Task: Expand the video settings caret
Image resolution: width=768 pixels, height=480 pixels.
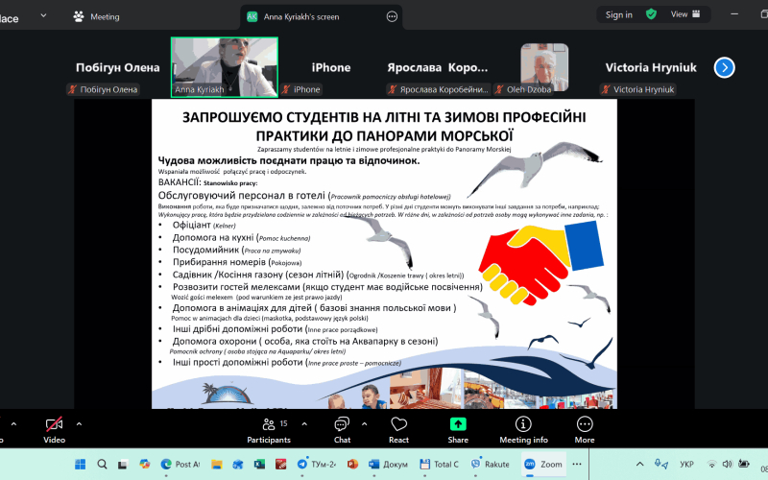Action: pos(79,423)
